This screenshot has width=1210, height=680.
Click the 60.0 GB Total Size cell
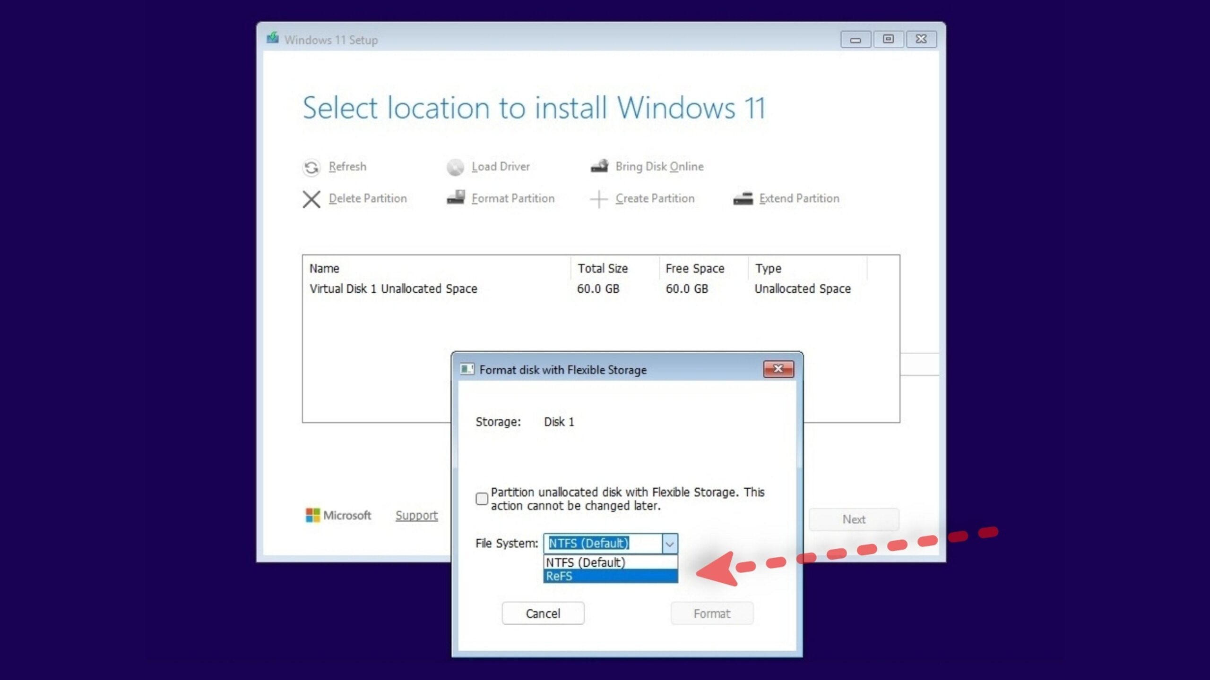pyautogui.click(x=598, y=289)
